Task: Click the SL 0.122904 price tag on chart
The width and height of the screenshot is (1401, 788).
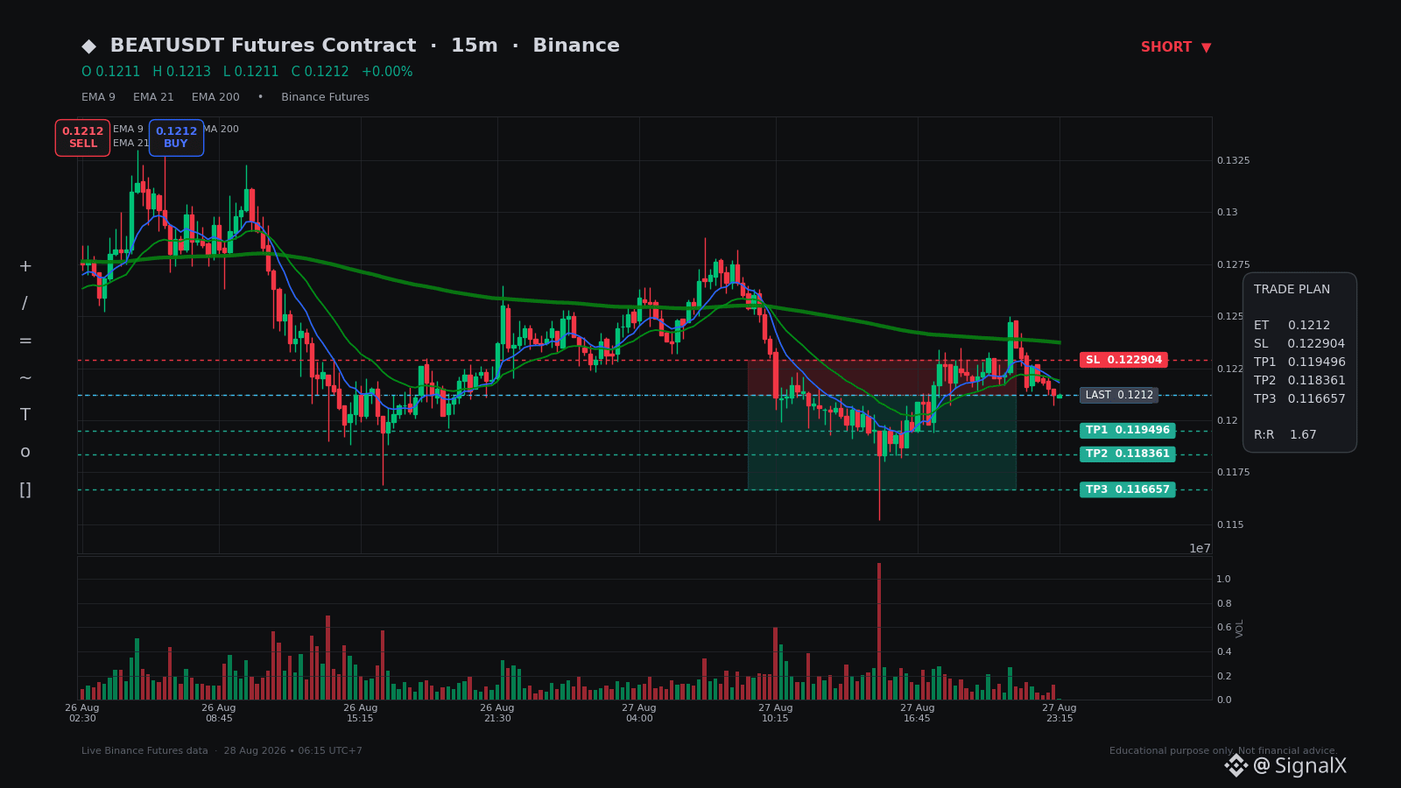Action: coord(1123,360)
